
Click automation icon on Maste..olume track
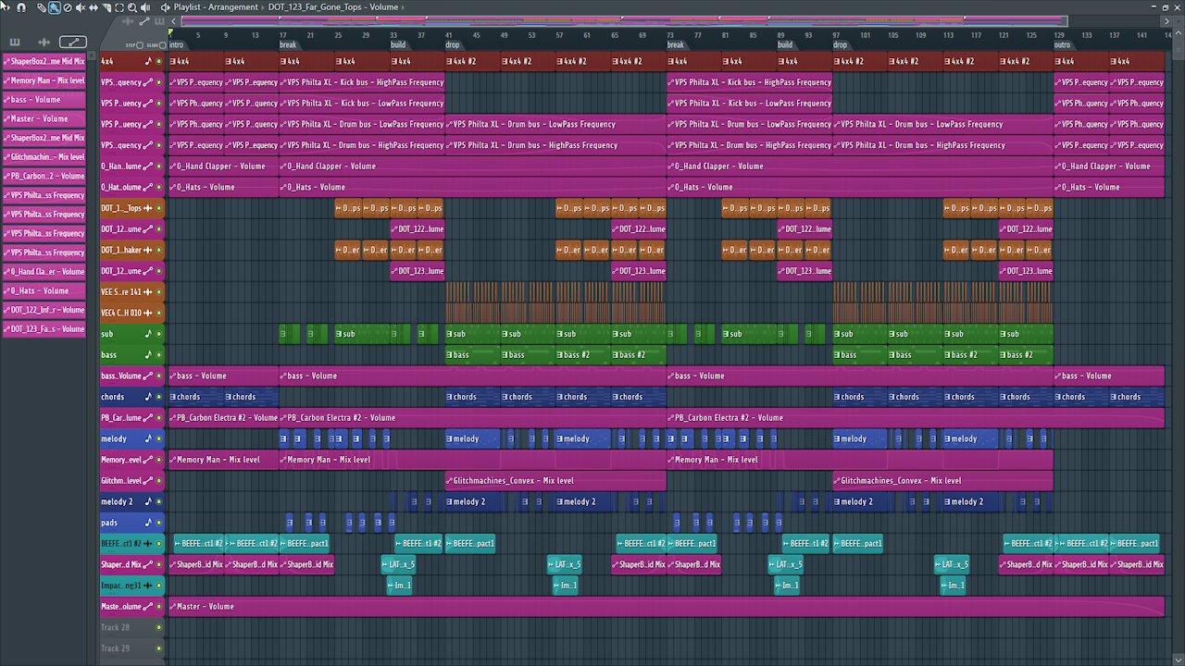pyautogui.click(x=148, y=607)
